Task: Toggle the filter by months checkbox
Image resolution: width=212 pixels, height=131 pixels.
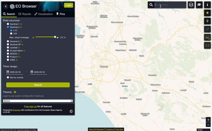Action: point(8,77)
